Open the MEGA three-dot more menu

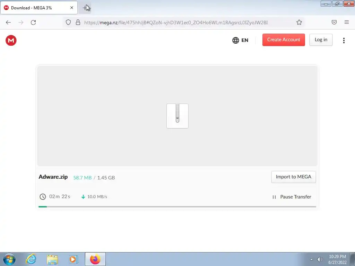[x=344, y=40]
